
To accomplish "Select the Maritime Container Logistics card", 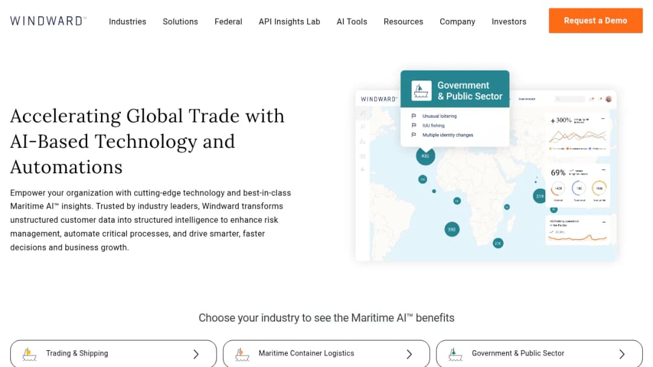I will 326,354.
